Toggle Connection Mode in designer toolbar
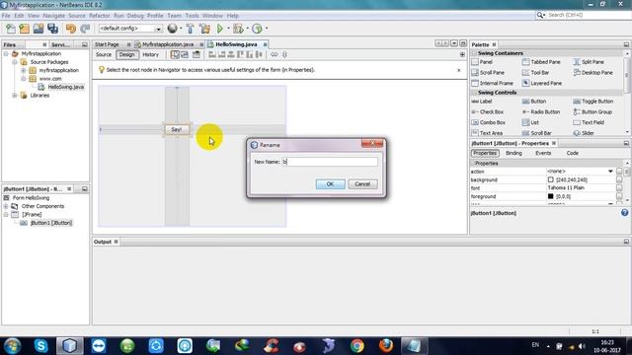Screen dimensions: 632x355 tap(185, 55)
